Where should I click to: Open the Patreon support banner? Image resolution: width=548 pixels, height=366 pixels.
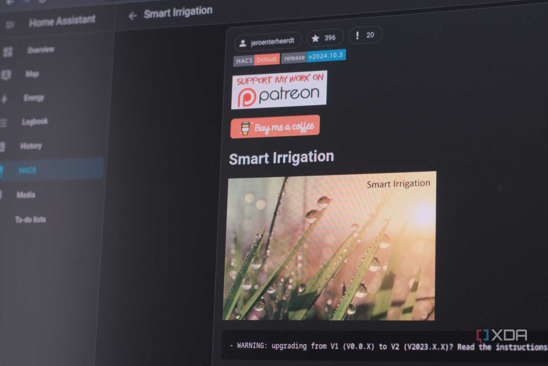279,90
